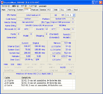Viewport: 103px width, 94px height.
Task: Select the L1 D-Cache list row
Action: 39,83
